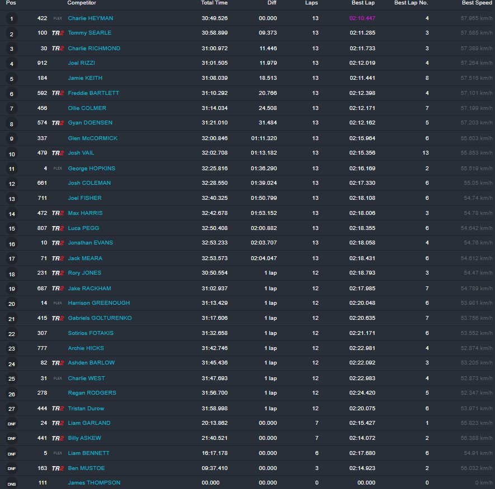Click the TR2 icon beside Ashden BARLOW

(x=58, y=363)
